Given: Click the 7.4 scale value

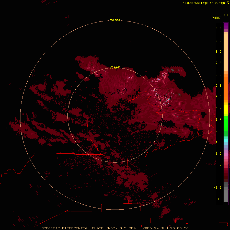Looking at the screenshot, I should (218, 63).
